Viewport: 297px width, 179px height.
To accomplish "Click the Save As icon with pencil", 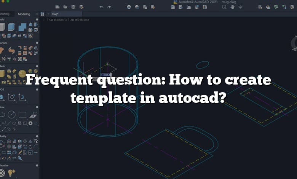I will (x=81, y=7).
